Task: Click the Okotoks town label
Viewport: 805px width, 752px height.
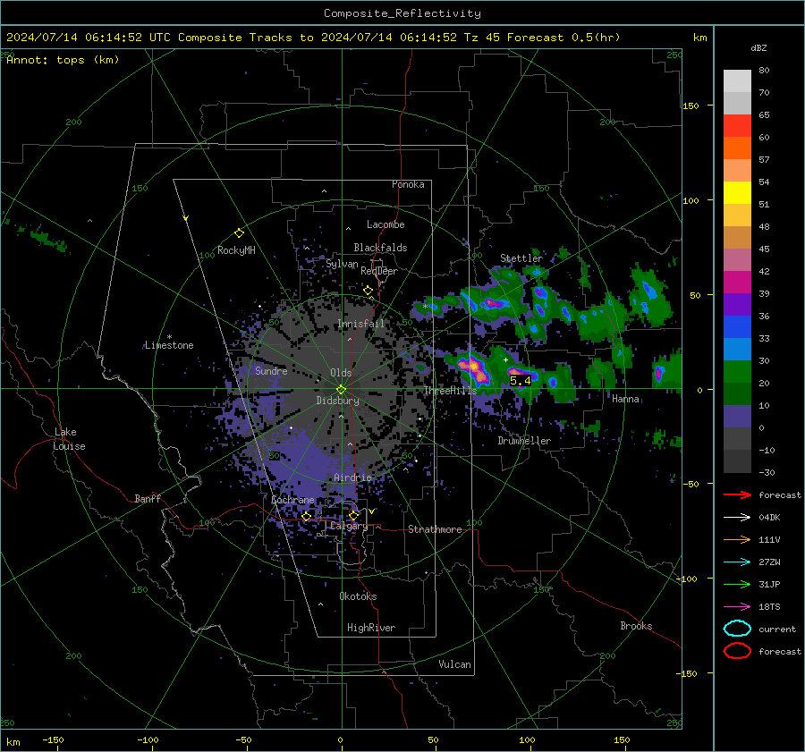Action: click(x=358, y=596)
